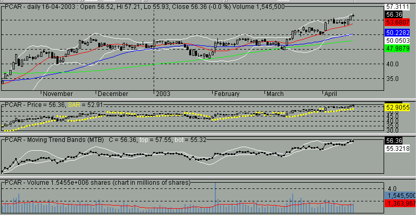Viewport: 416px width, 215px height.
Task: Click the 56.36 label in MTB panel
Action: pyautogui.click(x=393, y=140)
